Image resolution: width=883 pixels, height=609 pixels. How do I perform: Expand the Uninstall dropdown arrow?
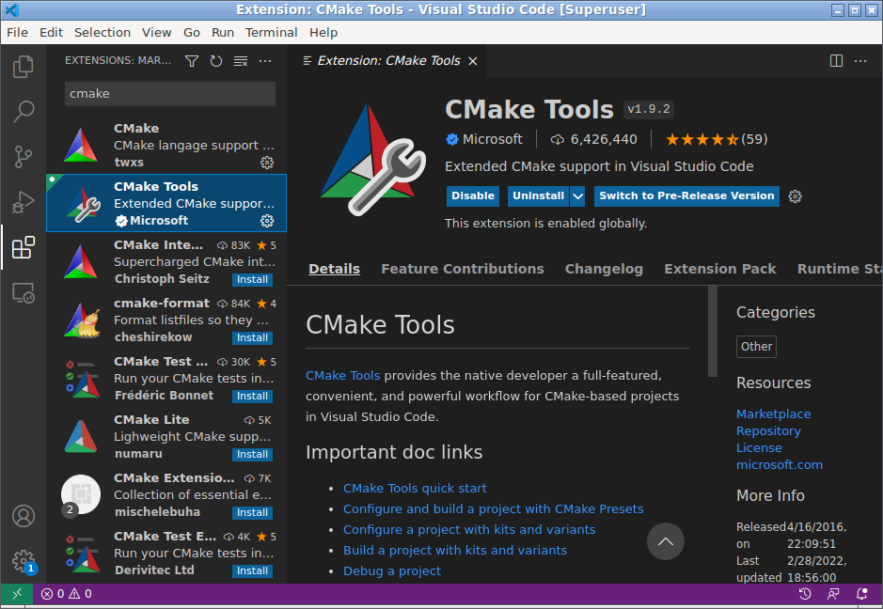click(x=577, y=196)
